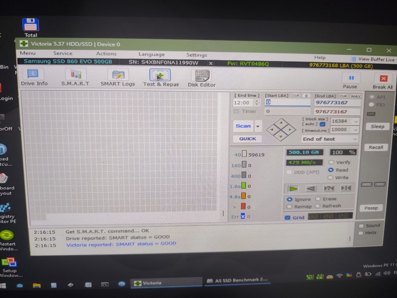Click the View Buffer Live icon
Viewport: 397px width, 298px height.
coord(353,59)
